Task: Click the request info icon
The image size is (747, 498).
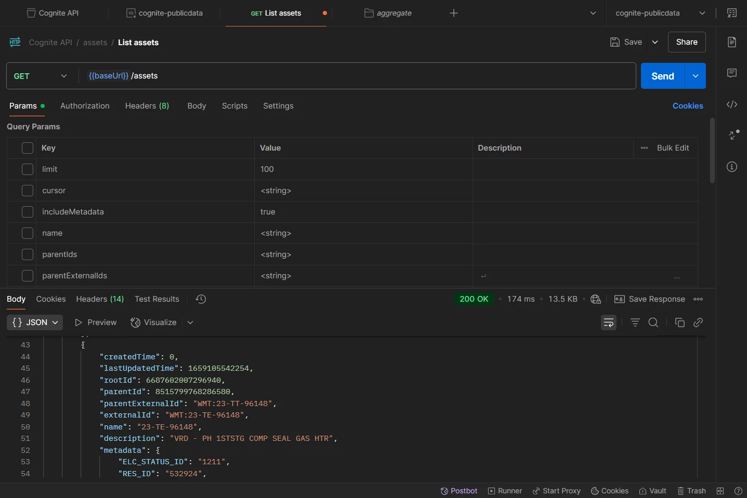Action: (731, 167)
